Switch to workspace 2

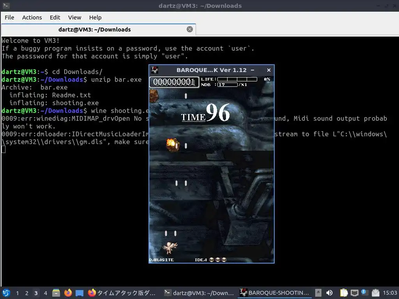point(26,293)
